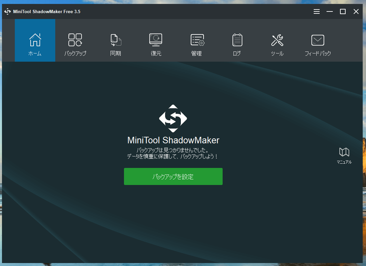Click the green バックアップを設定 button
366x266 pixels.
(x=173, y=176)
